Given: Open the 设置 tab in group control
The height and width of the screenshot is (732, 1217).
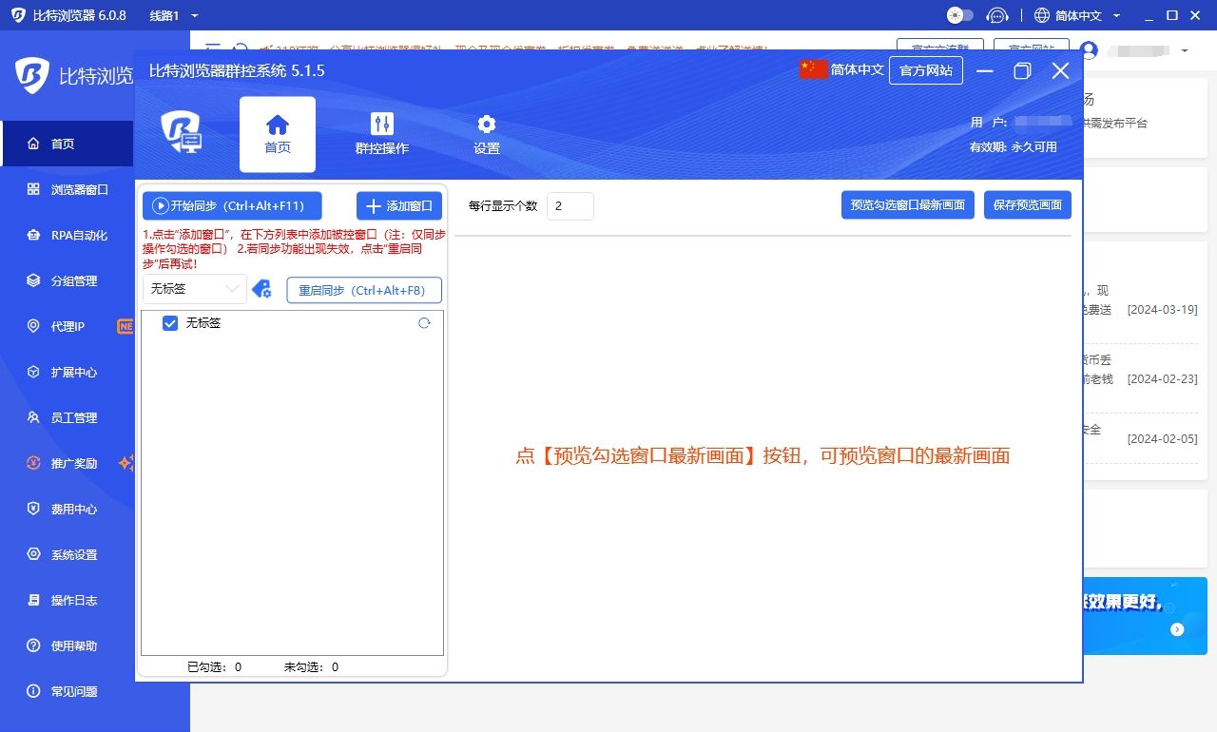Looking at the screenshot, I should click(486, 133).
